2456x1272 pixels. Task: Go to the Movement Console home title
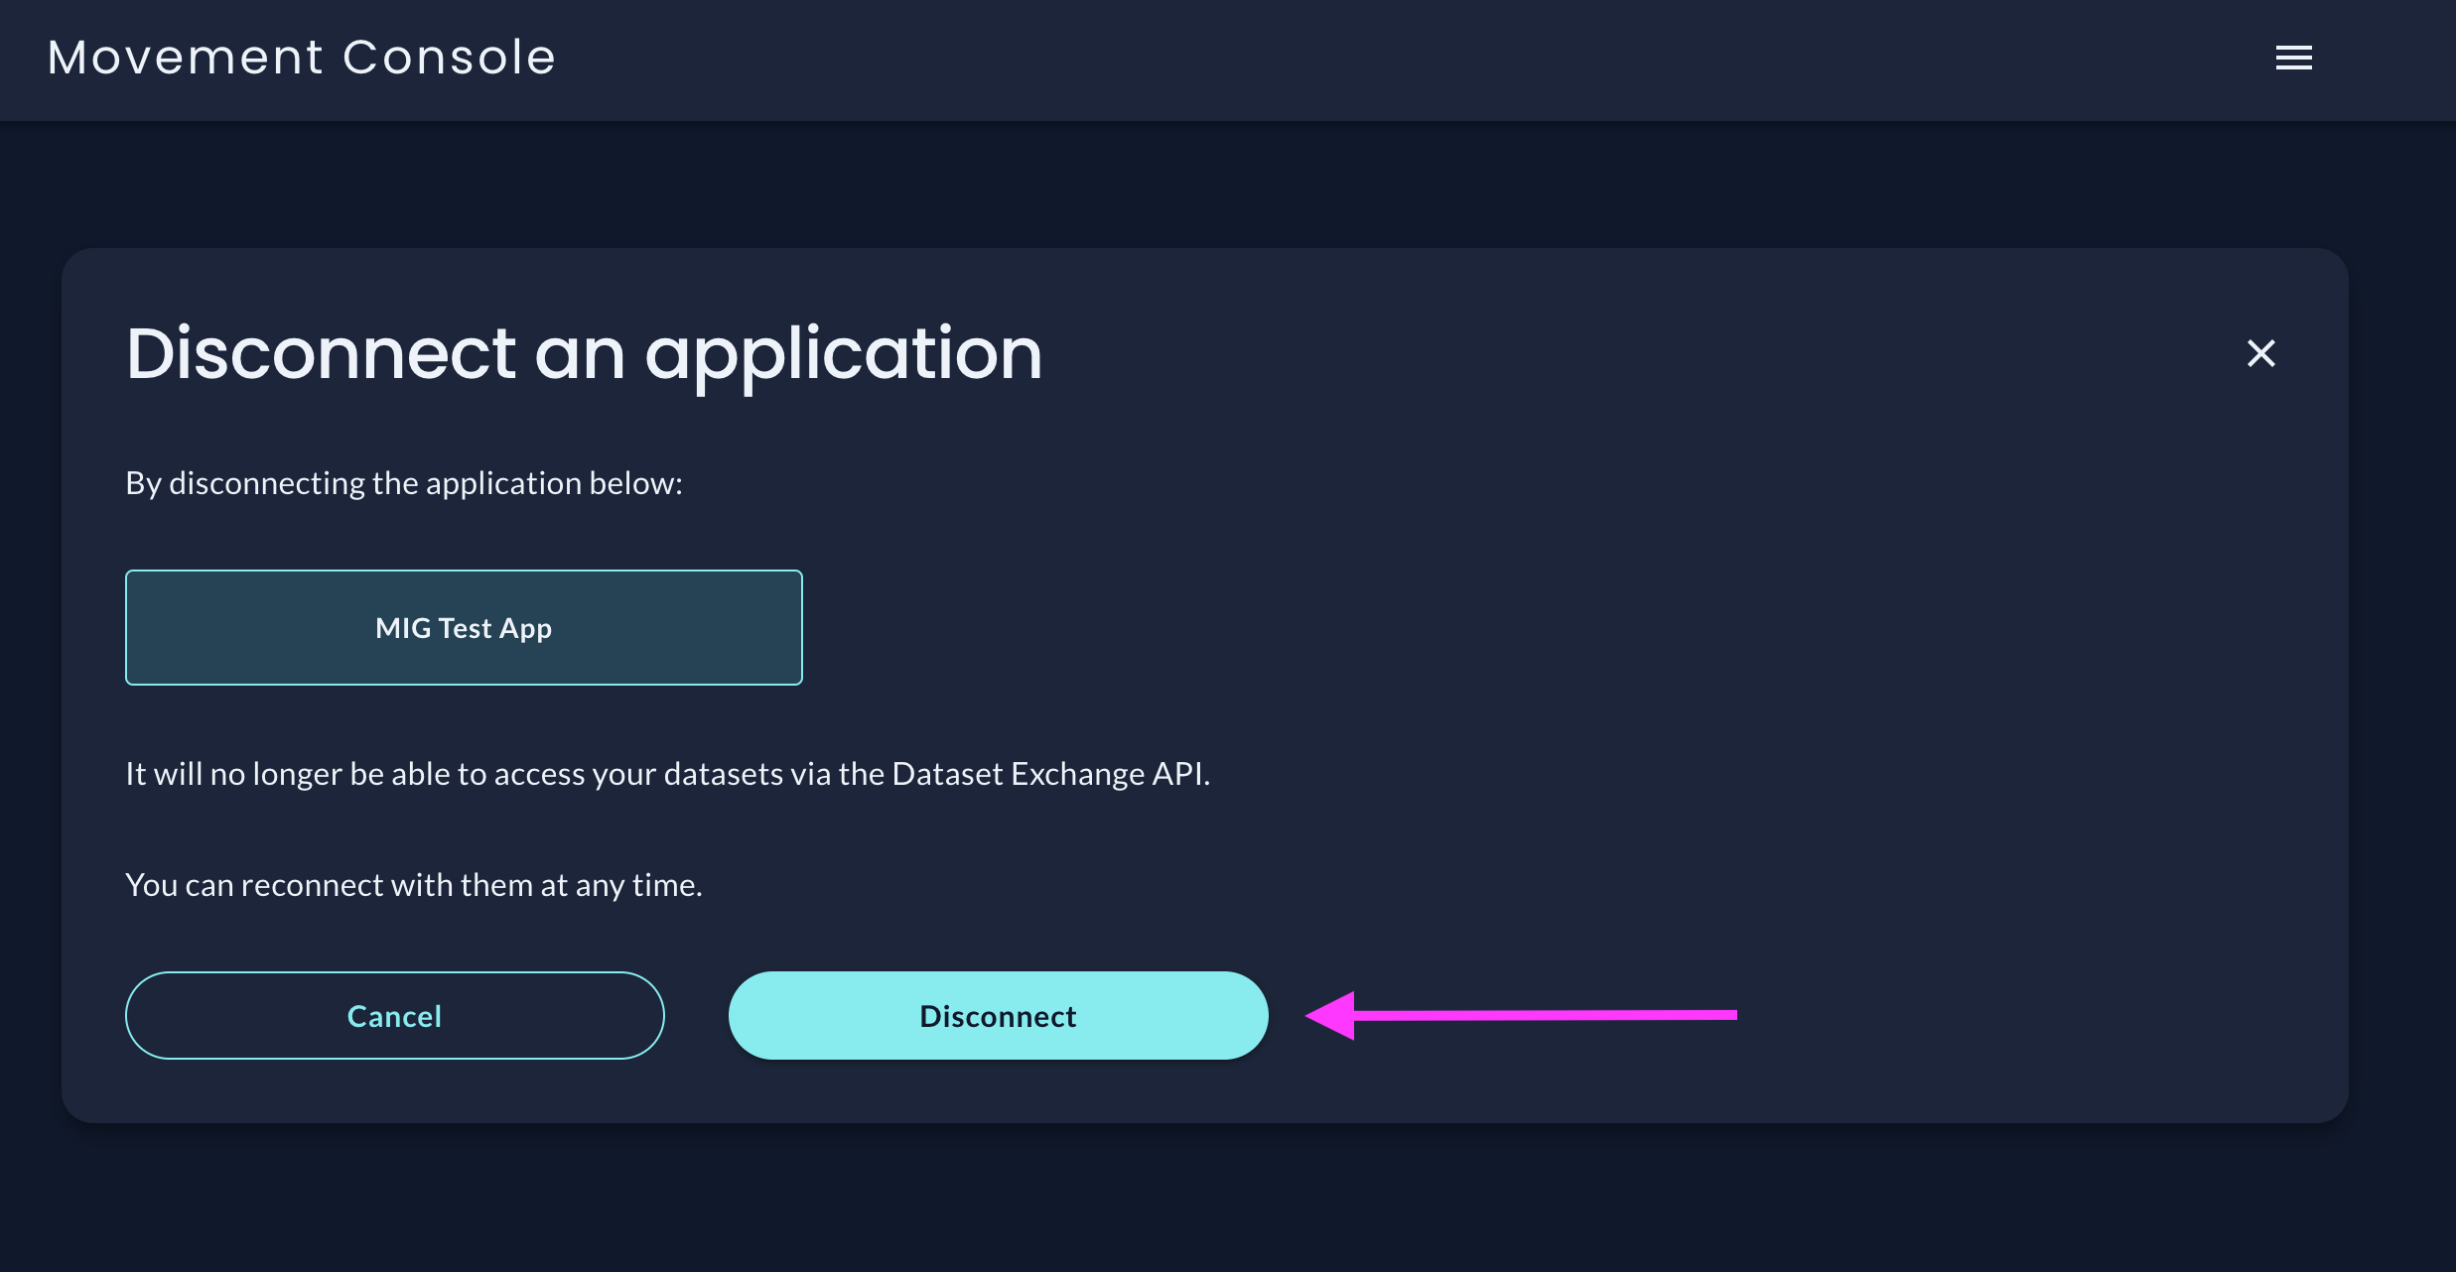[302, 58]
